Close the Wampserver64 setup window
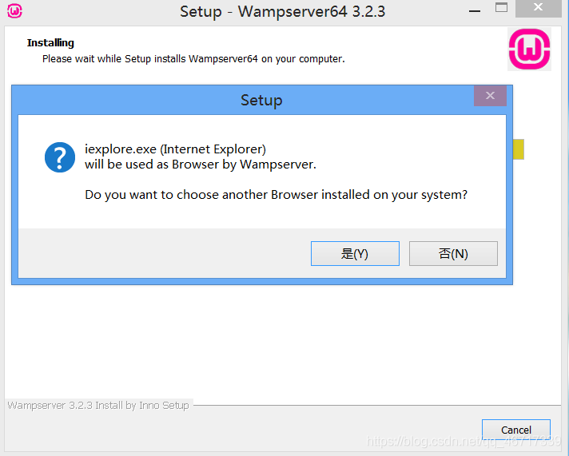The width and height of the screenshot is (569, 456). pos(538,8)
